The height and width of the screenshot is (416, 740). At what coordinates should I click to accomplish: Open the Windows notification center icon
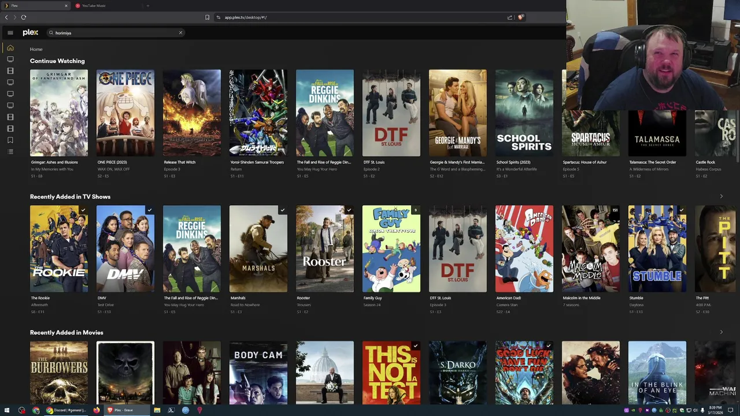click(x=730, y=410)
